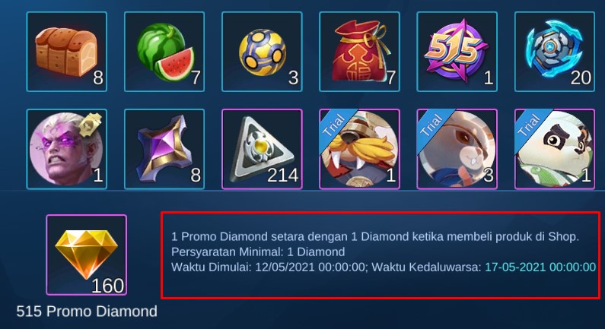Click the Trial ribbon on panda card
The height and width of the screenshot is (329, 605).
[531, 126]
